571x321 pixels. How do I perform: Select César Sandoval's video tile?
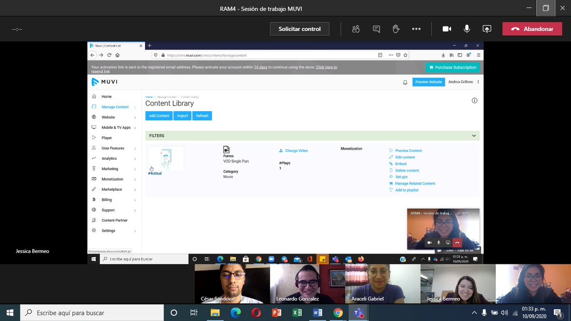232,284
